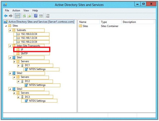Collapse the Site1 node

click(10, 58)
